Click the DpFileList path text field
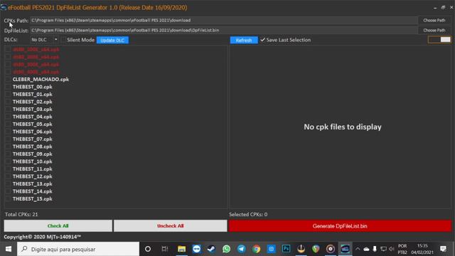 pos(223,30)
